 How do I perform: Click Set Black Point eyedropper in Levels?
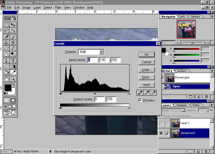[x=140, y=93]
